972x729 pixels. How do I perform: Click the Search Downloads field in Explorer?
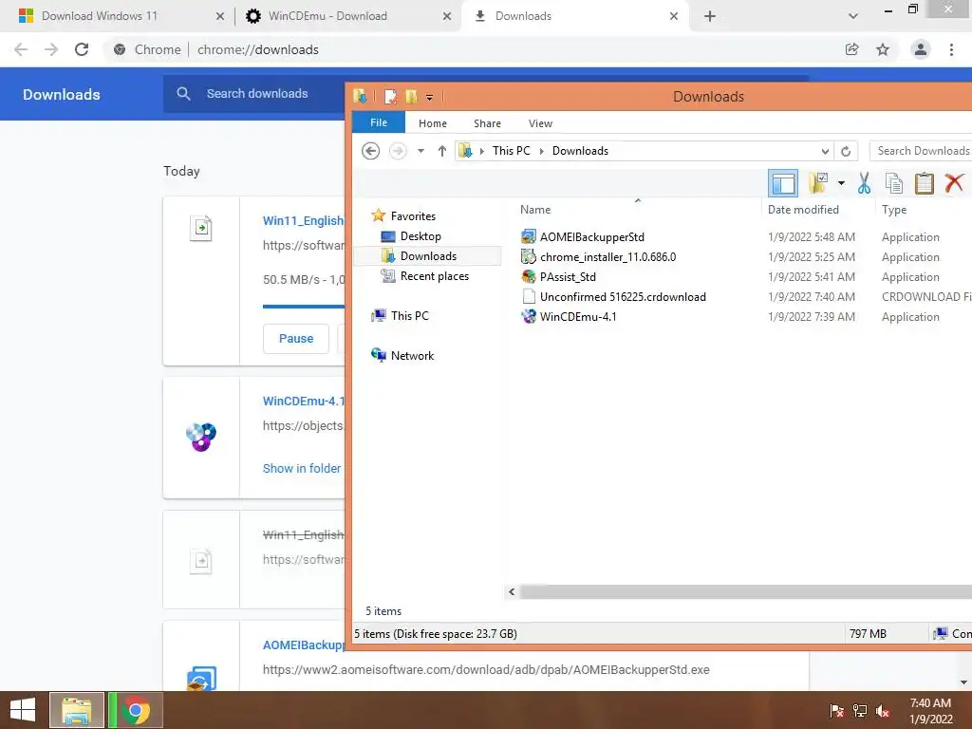point(921,151)
